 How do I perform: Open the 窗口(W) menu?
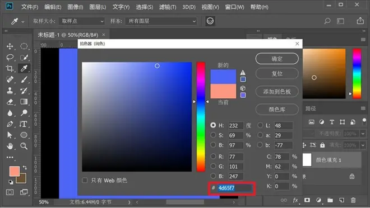point(234,7)
